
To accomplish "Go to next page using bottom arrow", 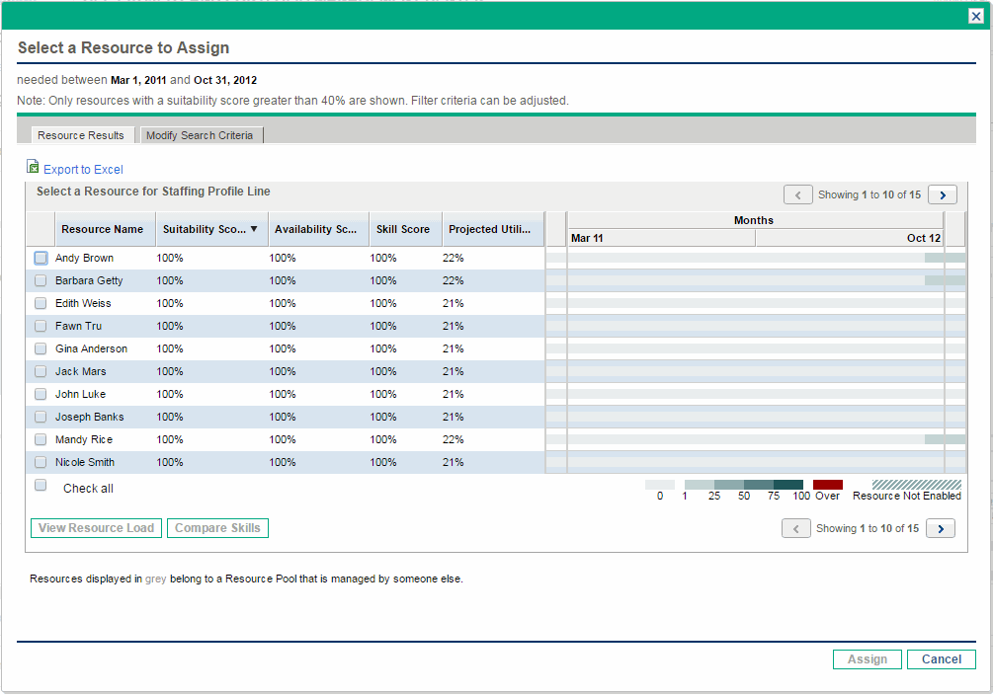I will (x=941, y=529).
